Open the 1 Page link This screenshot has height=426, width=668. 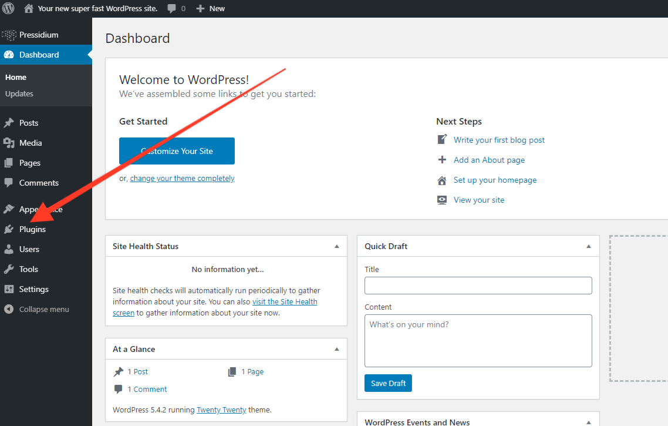(x=252, y=372)
